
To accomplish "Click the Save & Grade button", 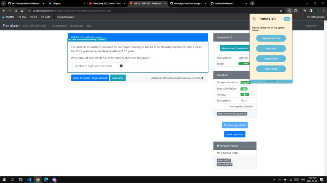I will tap(90, 78).
